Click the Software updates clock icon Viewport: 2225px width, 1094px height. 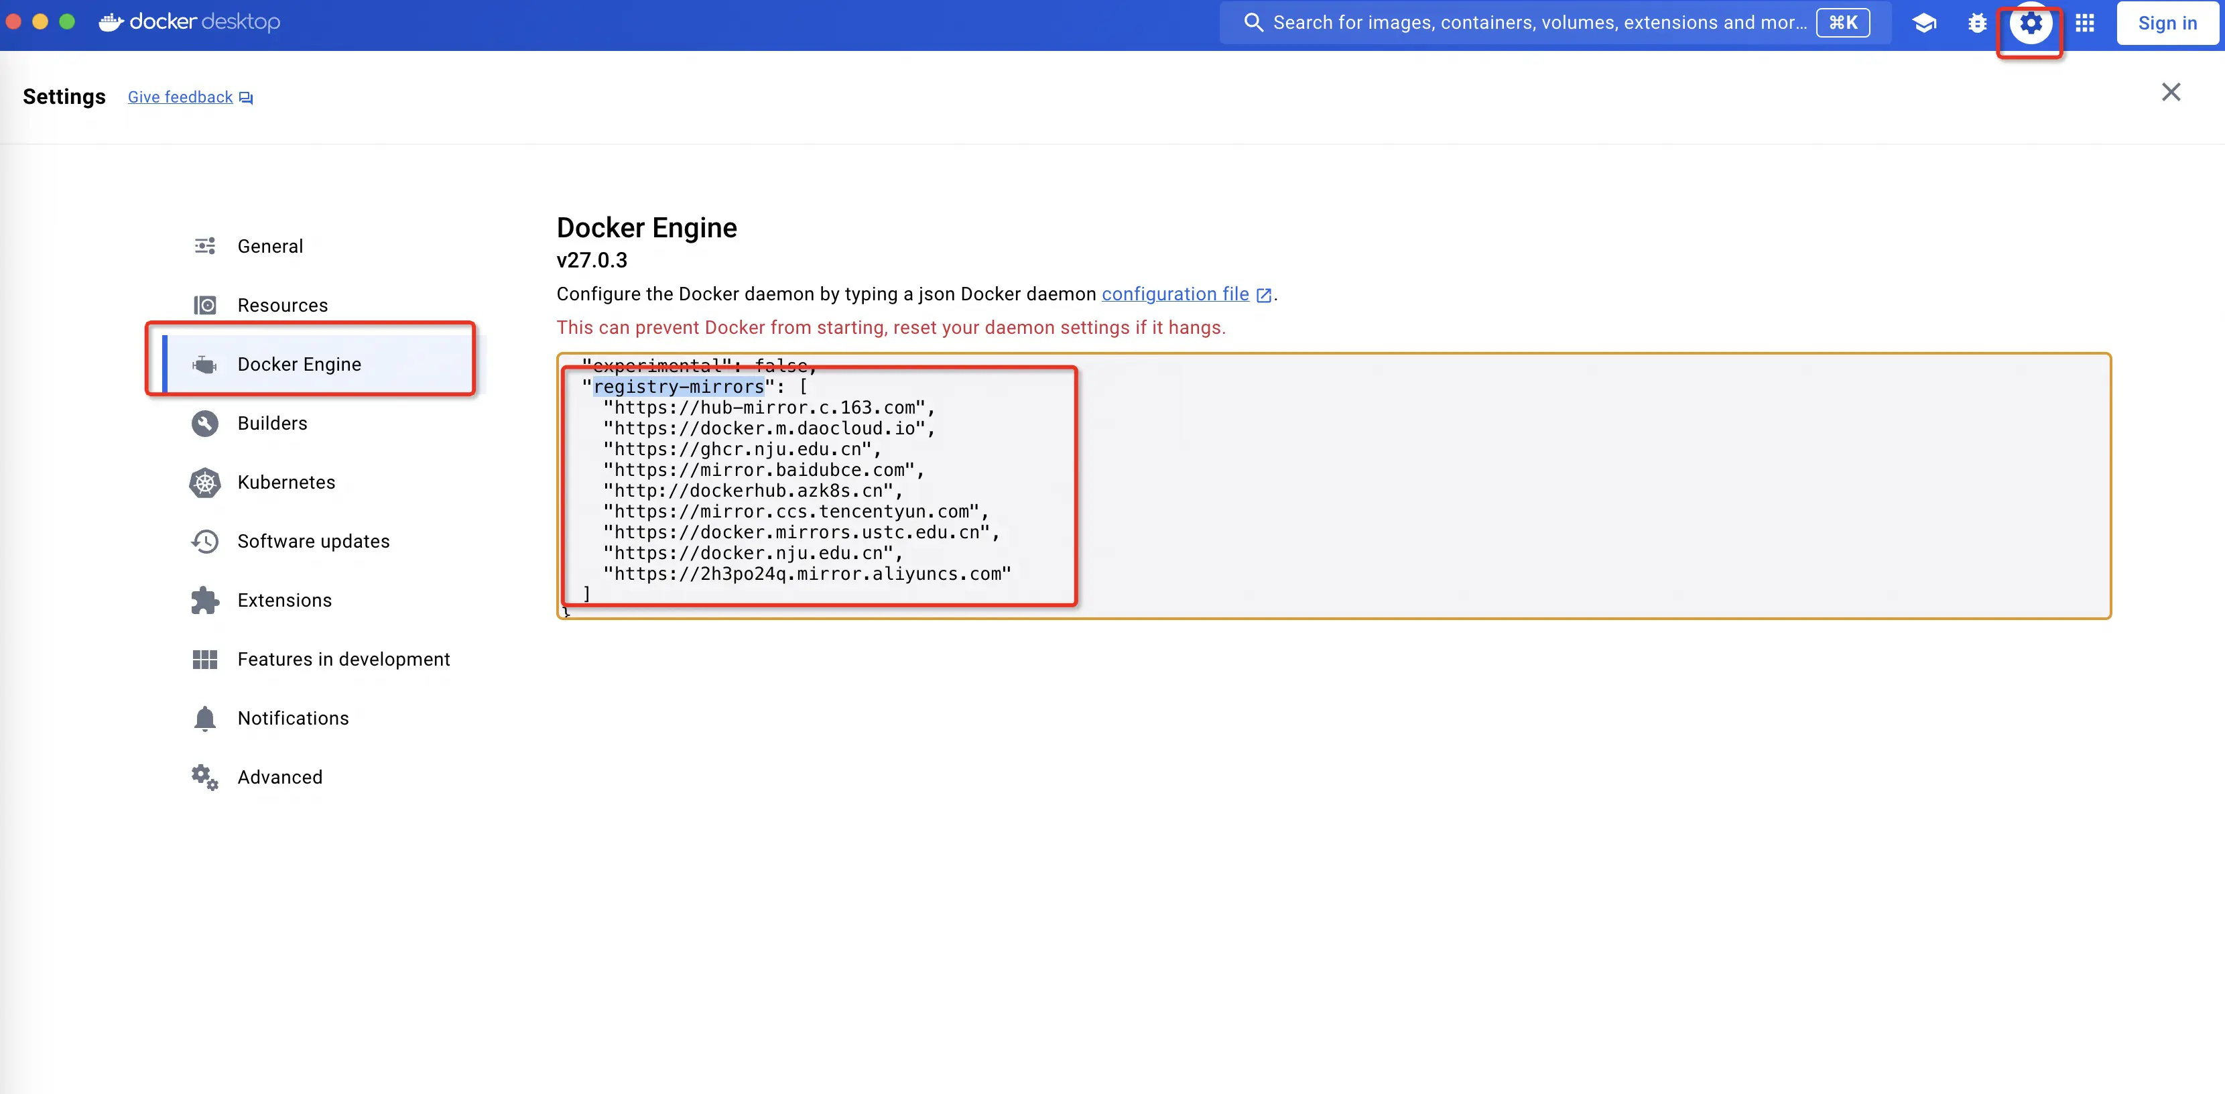(204, 541)
